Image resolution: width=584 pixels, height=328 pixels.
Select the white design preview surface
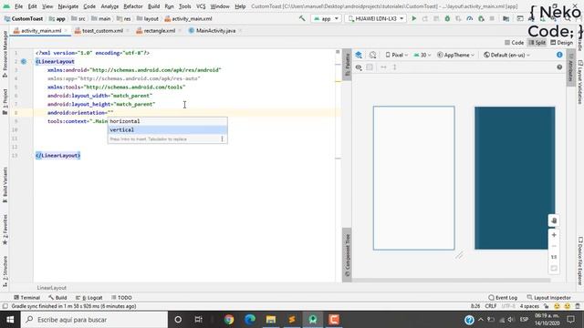point(413,178)
